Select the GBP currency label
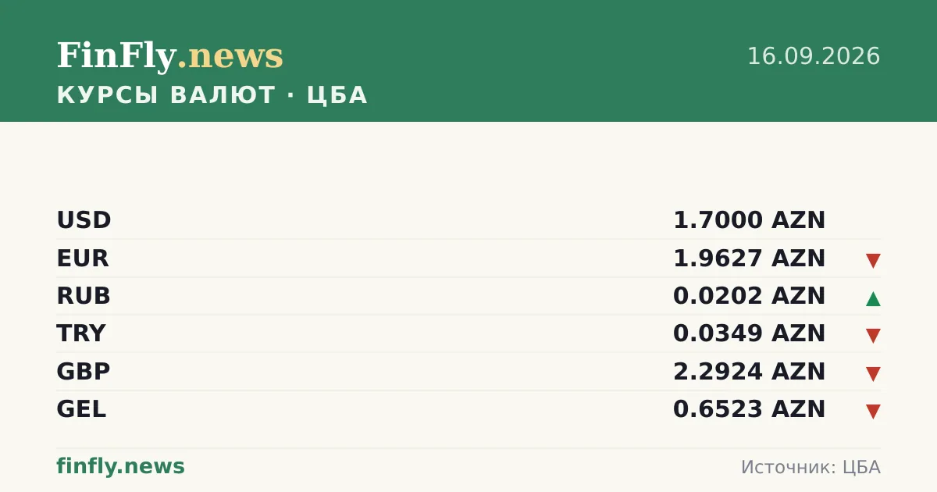937x492 pixels. click(84, 372)
